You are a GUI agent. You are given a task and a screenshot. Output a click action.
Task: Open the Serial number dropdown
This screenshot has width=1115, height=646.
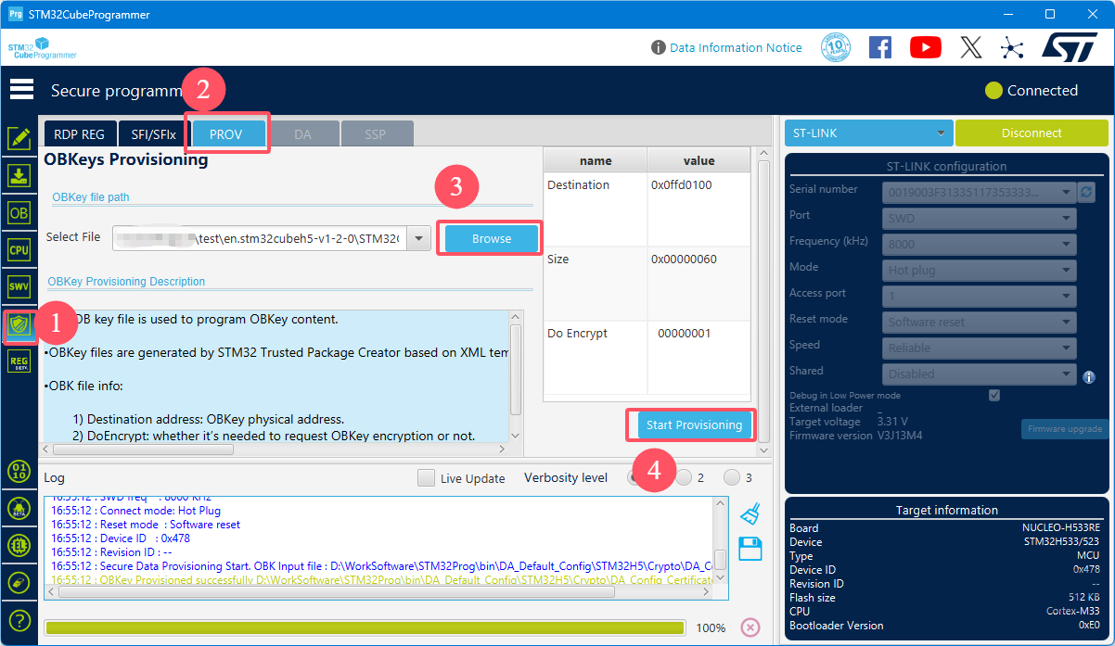980,192
